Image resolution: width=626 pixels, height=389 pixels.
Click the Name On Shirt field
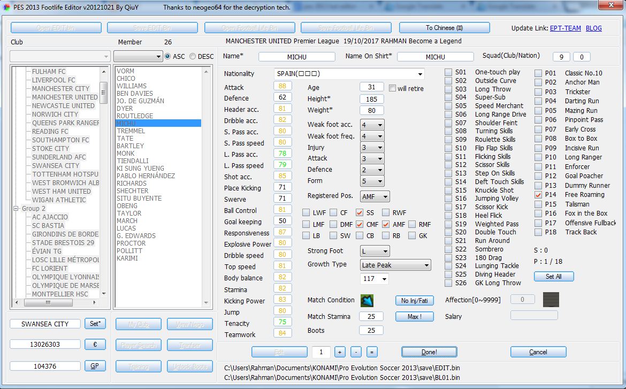[x=435, y=57]
